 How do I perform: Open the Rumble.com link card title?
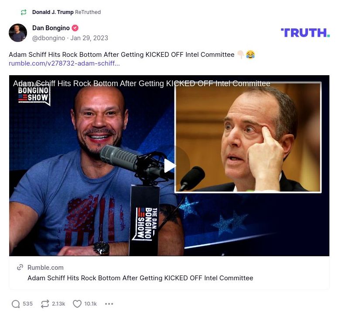tap(140, 278)
